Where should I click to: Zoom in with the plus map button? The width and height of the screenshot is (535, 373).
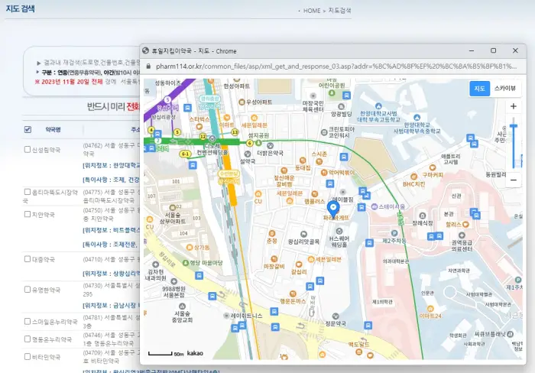coord(513,106)
